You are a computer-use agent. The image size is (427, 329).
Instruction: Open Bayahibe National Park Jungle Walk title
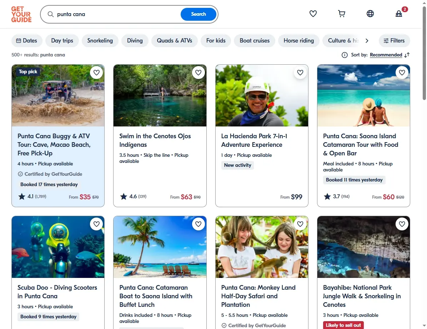(362, 296)
